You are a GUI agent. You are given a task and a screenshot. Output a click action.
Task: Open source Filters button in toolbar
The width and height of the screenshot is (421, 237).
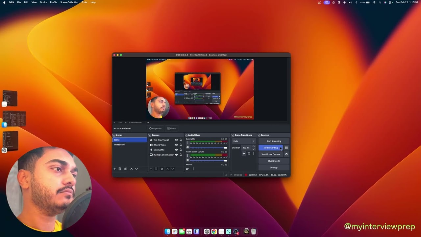point(171,128)
